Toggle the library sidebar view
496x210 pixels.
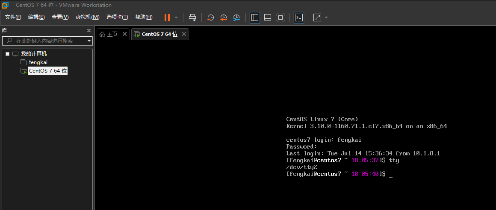click(255, 17)
